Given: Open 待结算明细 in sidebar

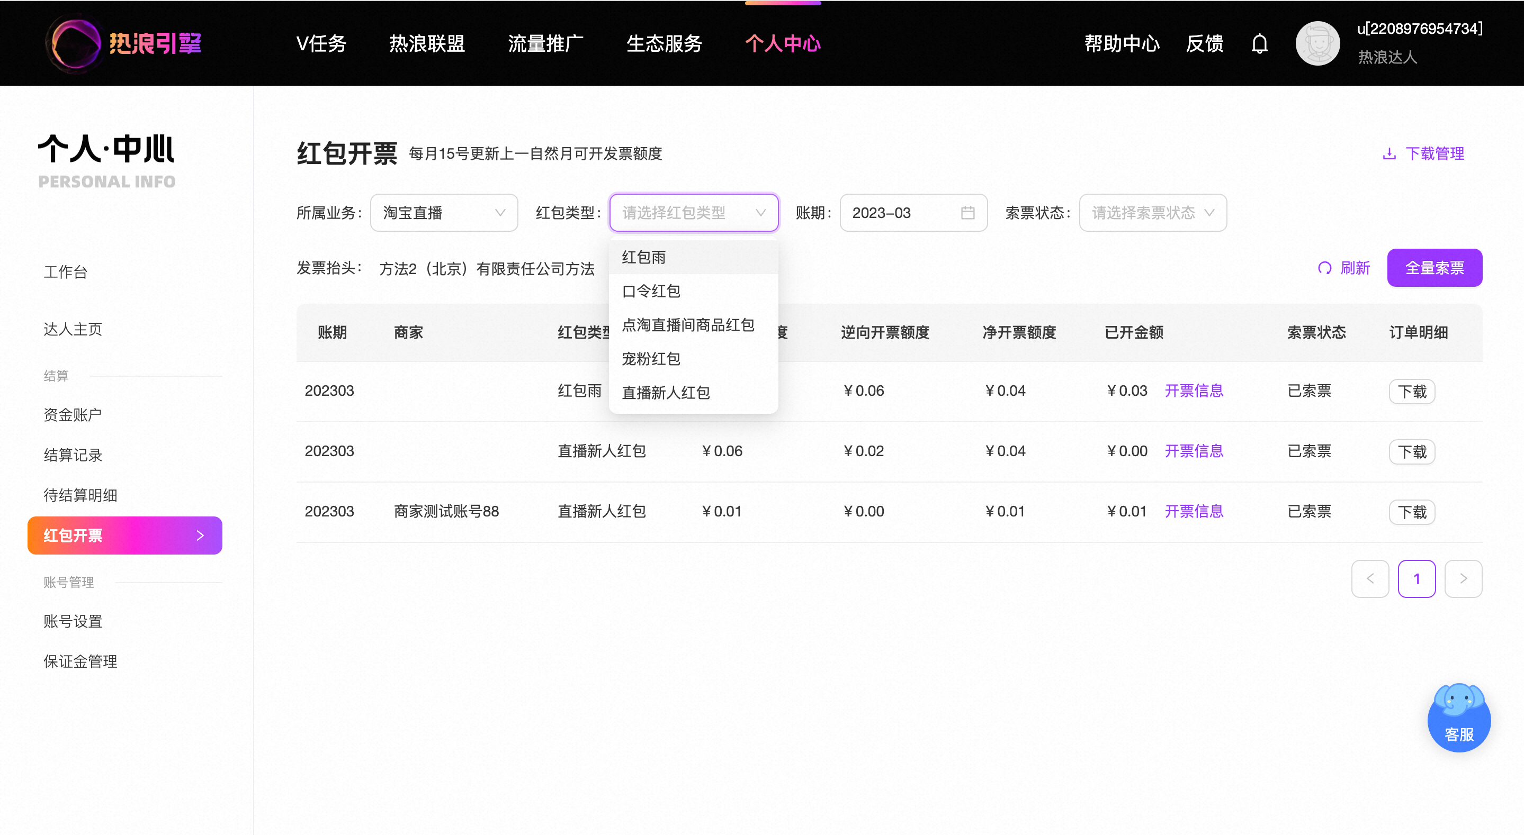Looking at the screenshot, I should coord(80,496).
